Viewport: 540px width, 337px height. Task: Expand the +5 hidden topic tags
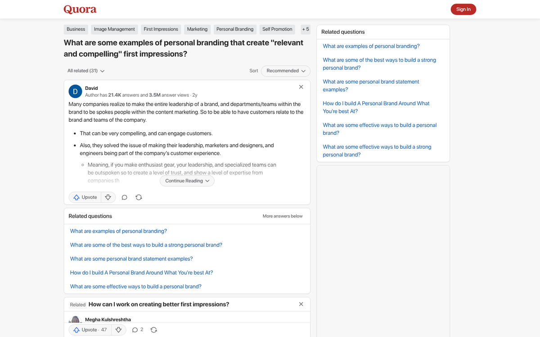[306, 29]
